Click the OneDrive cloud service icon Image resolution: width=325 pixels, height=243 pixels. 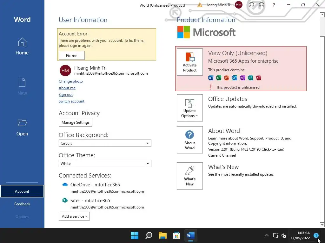point(65,184)
